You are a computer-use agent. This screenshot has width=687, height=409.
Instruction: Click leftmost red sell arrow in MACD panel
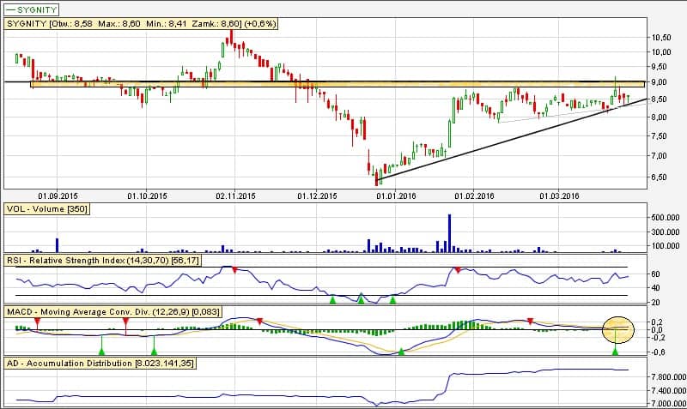[37, 320]
